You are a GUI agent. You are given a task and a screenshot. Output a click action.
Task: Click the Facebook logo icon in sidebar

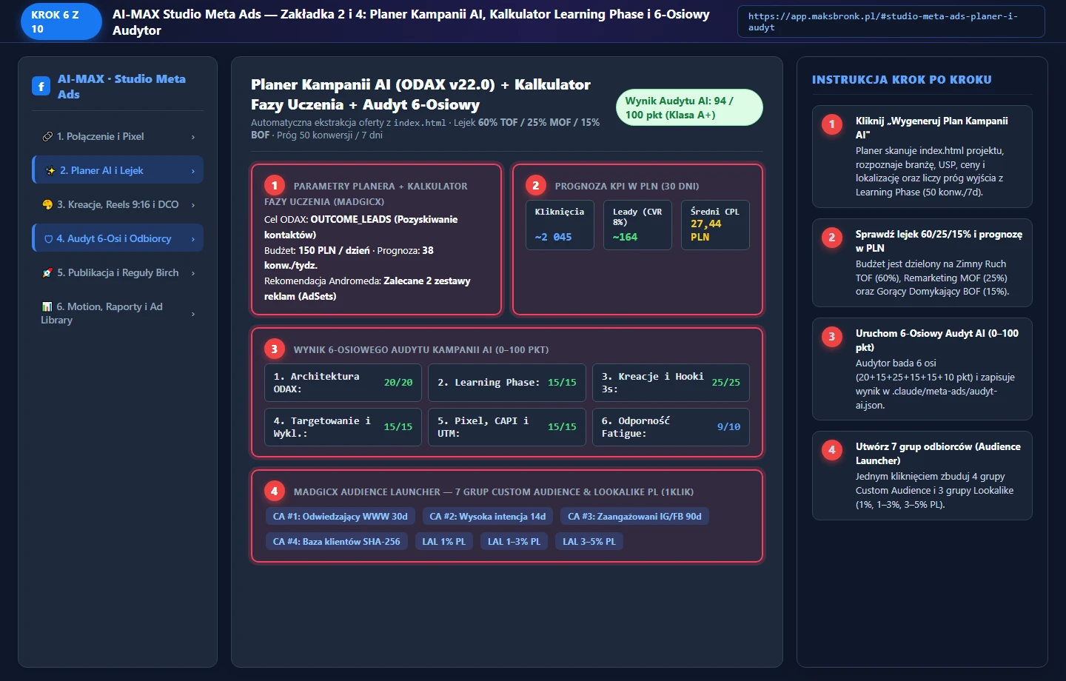point(41,87)
